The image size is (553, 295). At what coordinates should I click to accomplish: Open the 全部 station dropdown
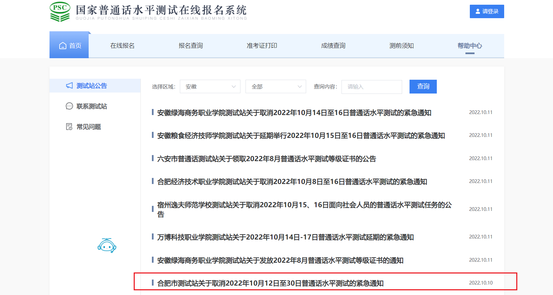276,86
